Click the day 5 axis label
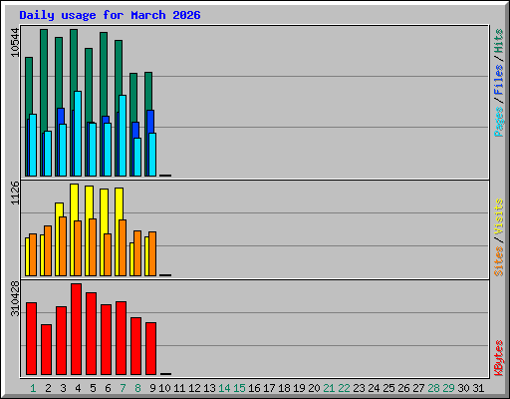The height and width of the screenshot is (399, 510). coord(93,388)
